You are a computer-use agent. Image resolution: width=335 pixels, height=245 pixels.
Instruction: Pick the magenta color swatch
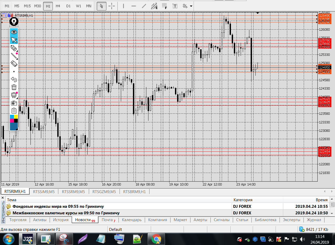tap(12, 121)
